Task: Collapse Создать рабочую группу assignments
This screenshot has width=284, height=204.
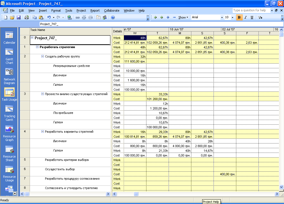Action: pyautogui.click(x=42, y=56)
